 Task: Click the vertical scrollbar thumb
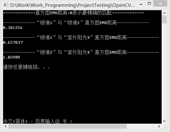[x=164, y=19]
